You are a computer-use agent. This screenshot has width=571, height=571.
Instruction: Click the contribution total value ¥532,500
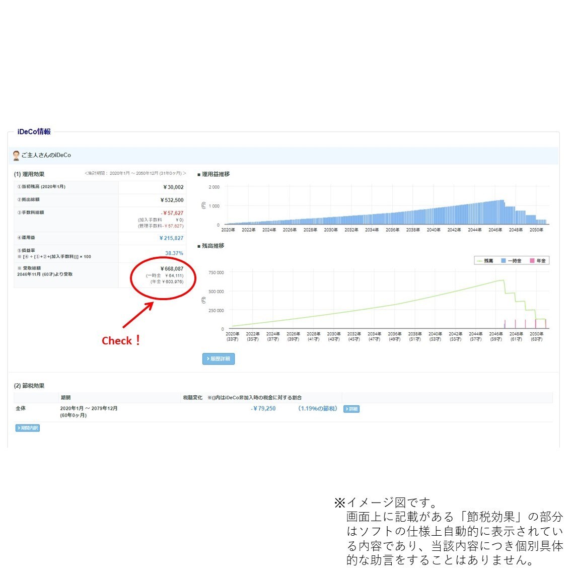(172, 200)
